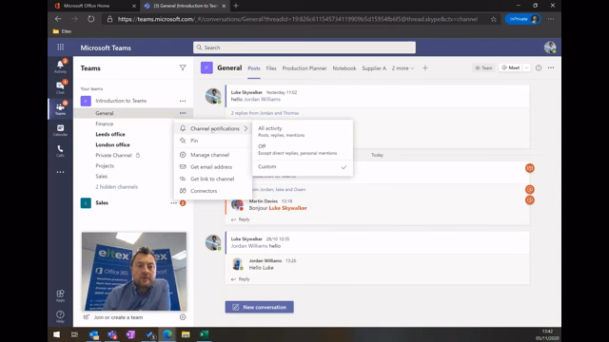Open the Apps store icon

click(60, 295)
